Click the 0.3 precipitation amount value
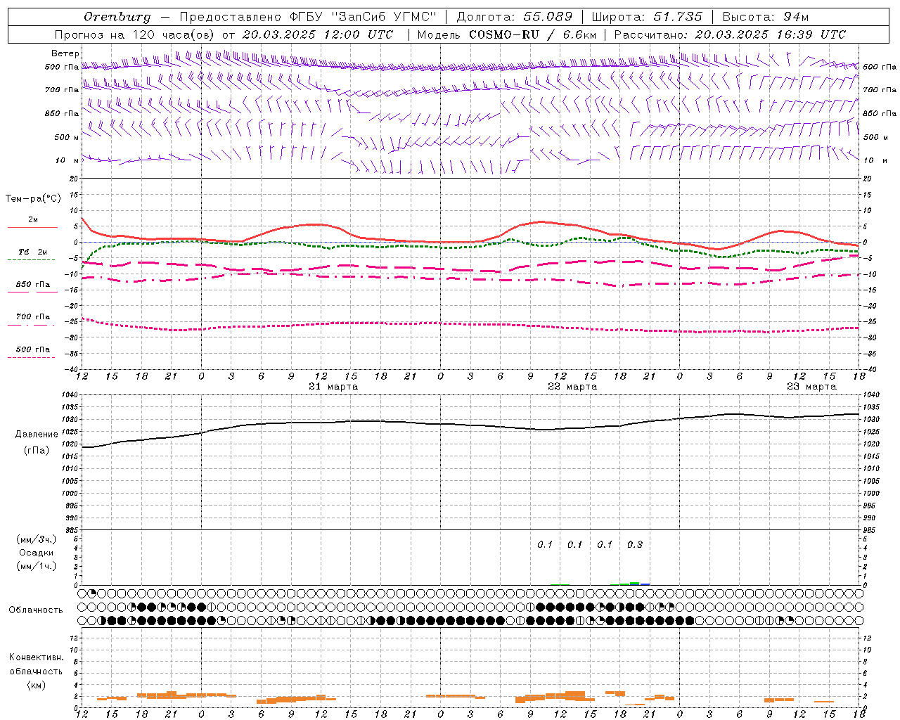Screen dimensions: 900x720 click(634, 544)
